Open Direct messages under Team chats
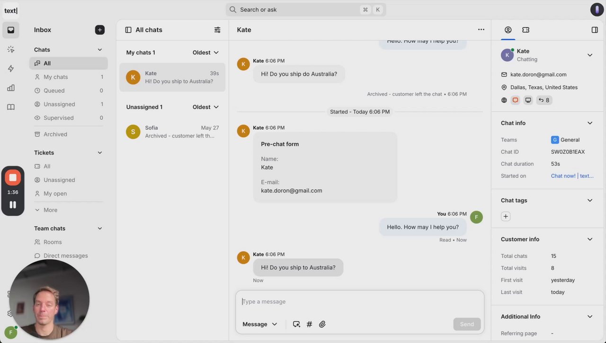606x343 pixels. pos(69,256)
